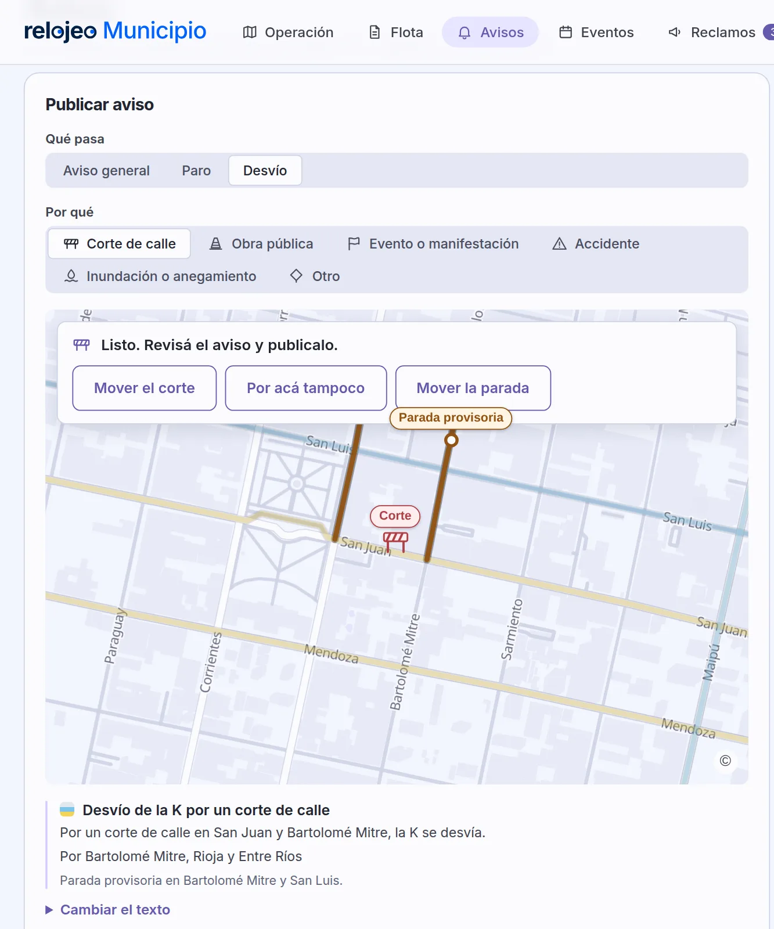Screen dimensions: 774x929
Task: Select the Accidente reason
Action: pos(596,244)
